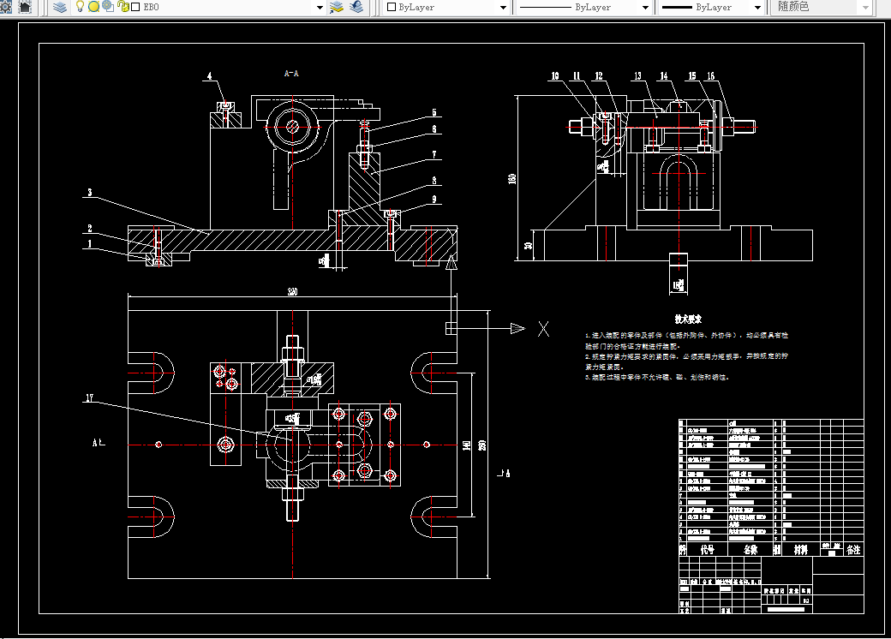Open the ByLayer linetype dropdown

[645, 8]
